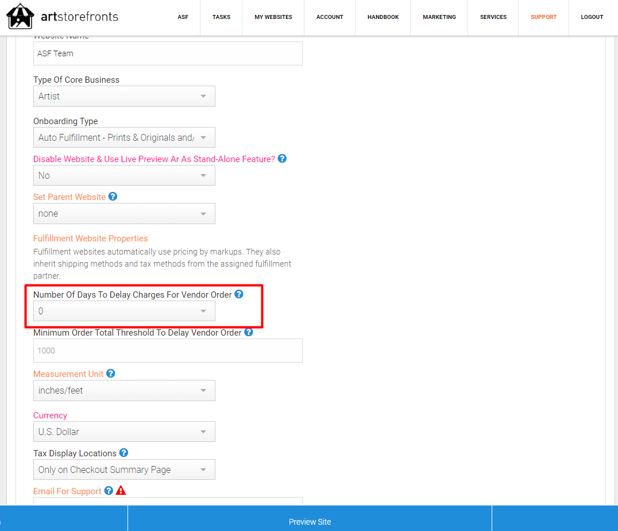Viewport: 618px width, 531px height.
Task: Show help for Number Of Days To Delay Charges
Action: click(x=239, y=294)
